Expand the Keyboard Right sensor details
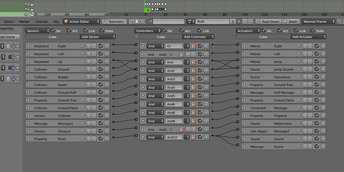This screenshot has width=344, height=172. pos(28,46)
